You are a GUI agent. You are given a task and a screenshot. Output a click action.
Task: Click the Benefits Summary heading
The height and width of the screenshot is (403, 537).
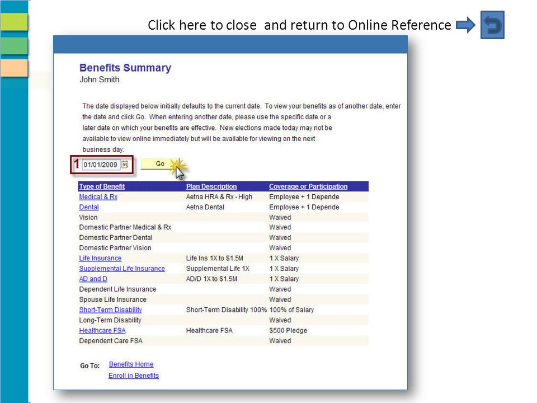(x=125, y=68)
